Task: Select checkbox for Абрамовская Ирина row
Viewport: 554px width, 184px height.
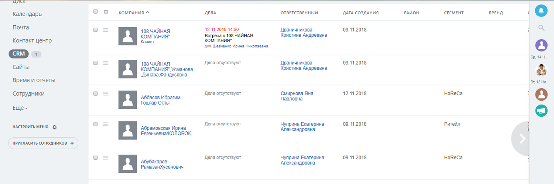Action: [x=96, y=124]
